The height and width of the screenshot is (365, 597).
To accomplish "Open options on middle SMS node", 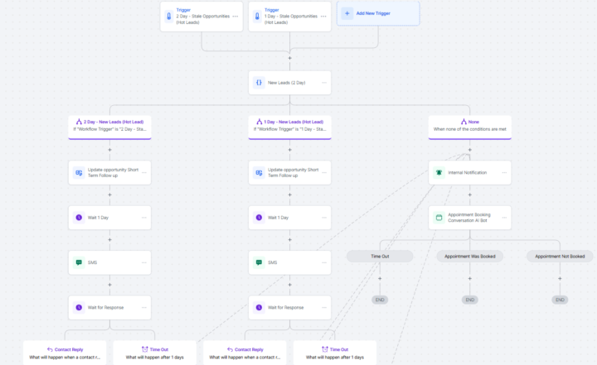I will click(324, 262).
